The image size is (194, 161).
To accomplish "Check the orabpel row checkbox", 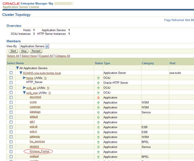I will tap(11, 157).
